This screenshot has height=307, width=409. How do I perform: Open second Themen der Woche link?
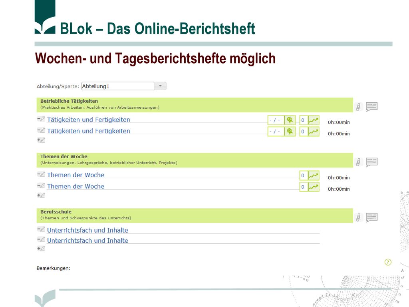[75, 186]
